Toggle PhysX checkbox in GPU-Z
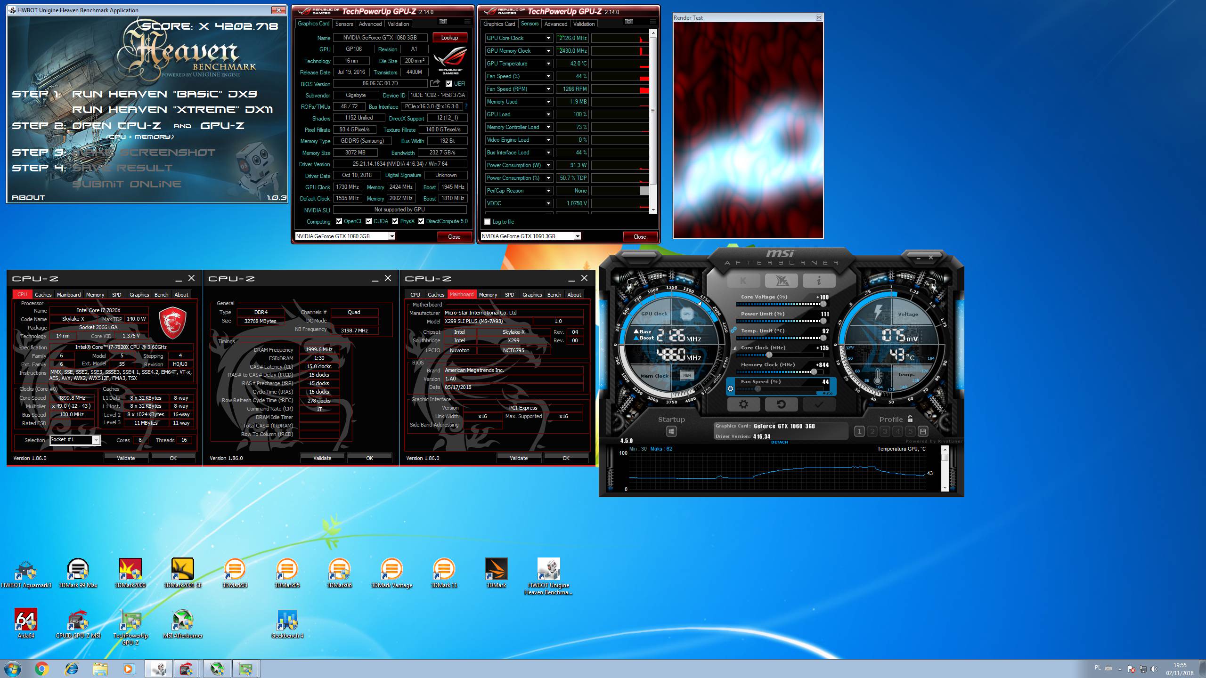The image size is (1206, 678). click(x=395, y=221)
